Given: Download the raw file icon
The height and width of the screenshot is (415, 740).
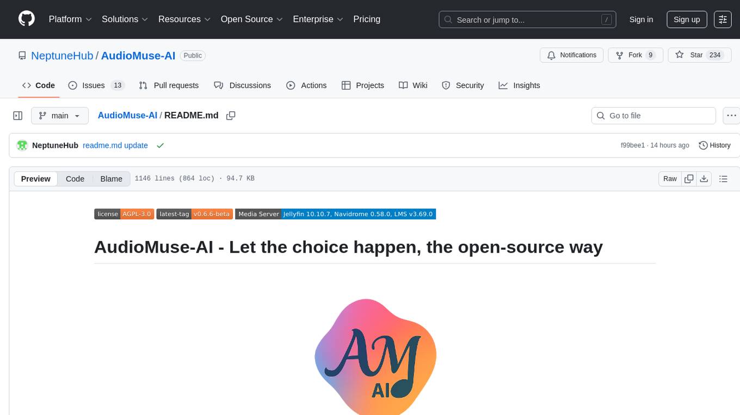Looking at the screenshot, I should (x=704, y=179).
